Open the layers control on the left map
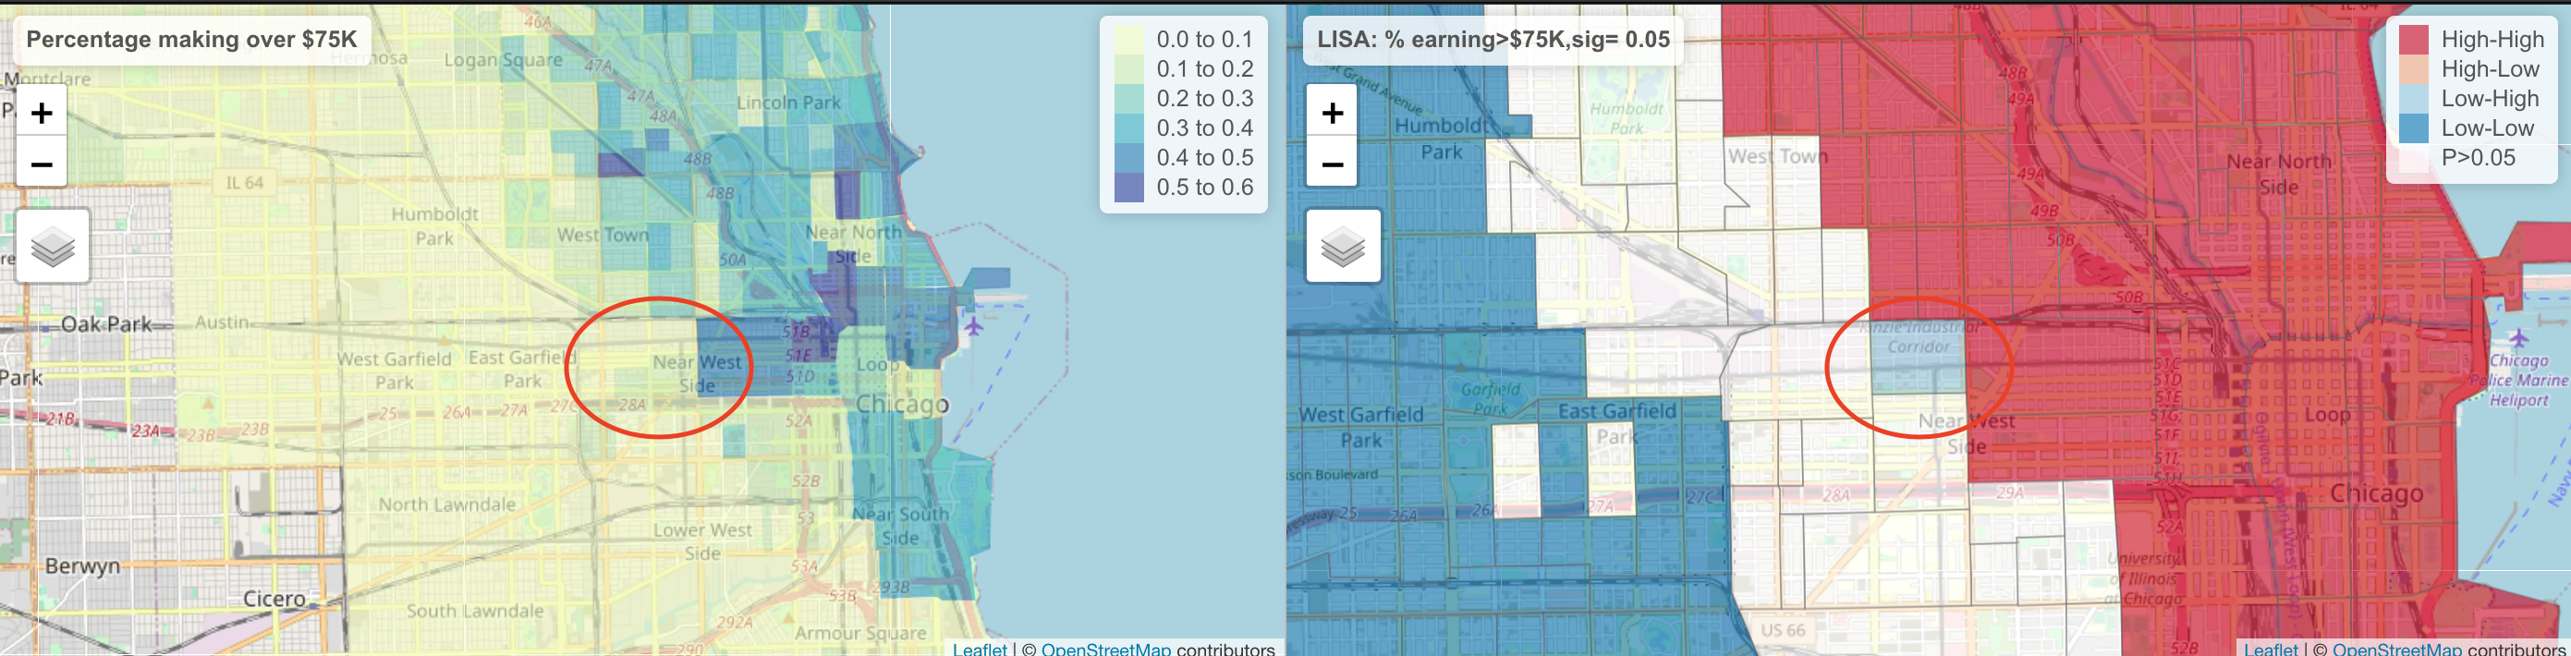Image resolution: width=2571 pixels, height=656 pixels. coord(53,246)
